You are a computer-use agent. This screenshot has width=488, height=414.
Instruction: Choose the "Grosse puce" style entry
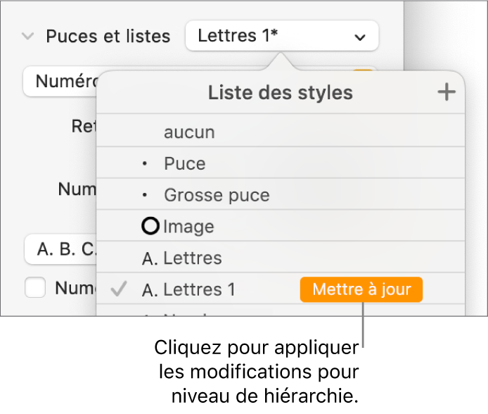tap(217, 195)
